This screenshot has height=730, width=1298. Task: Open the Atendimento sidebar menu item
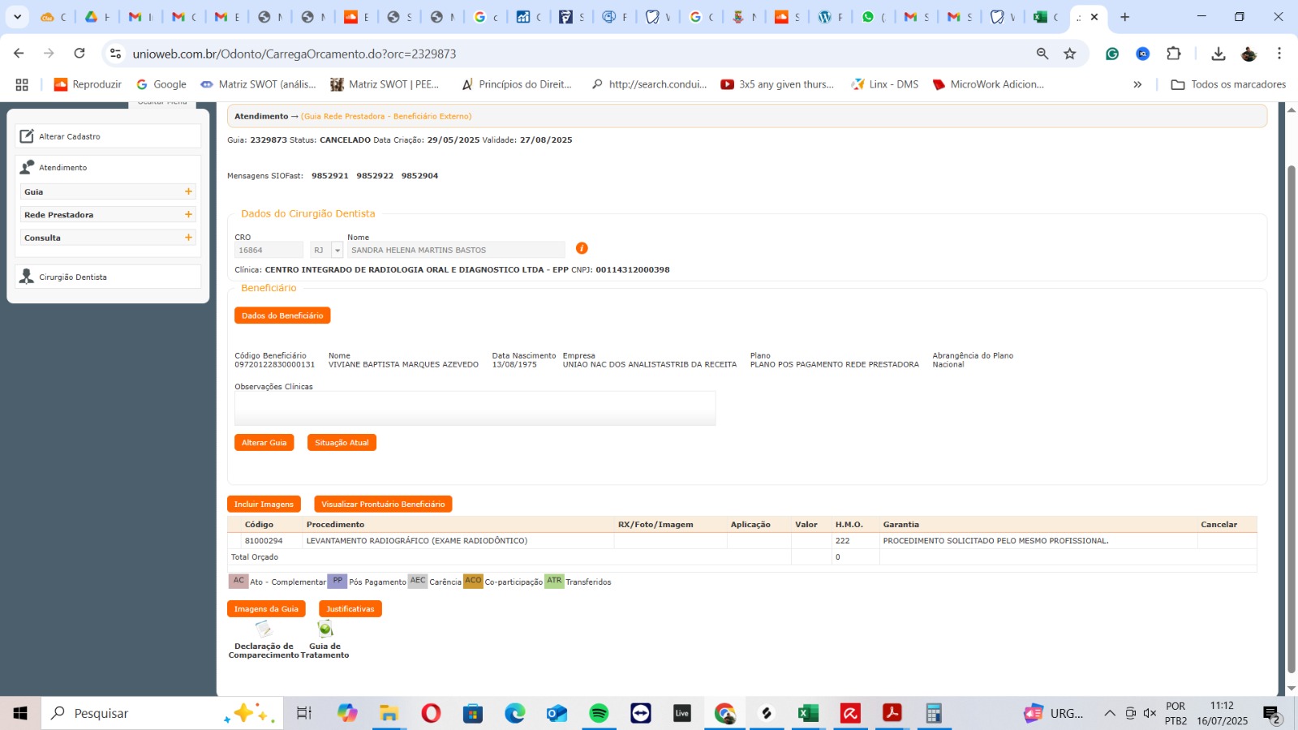(63, 167)
